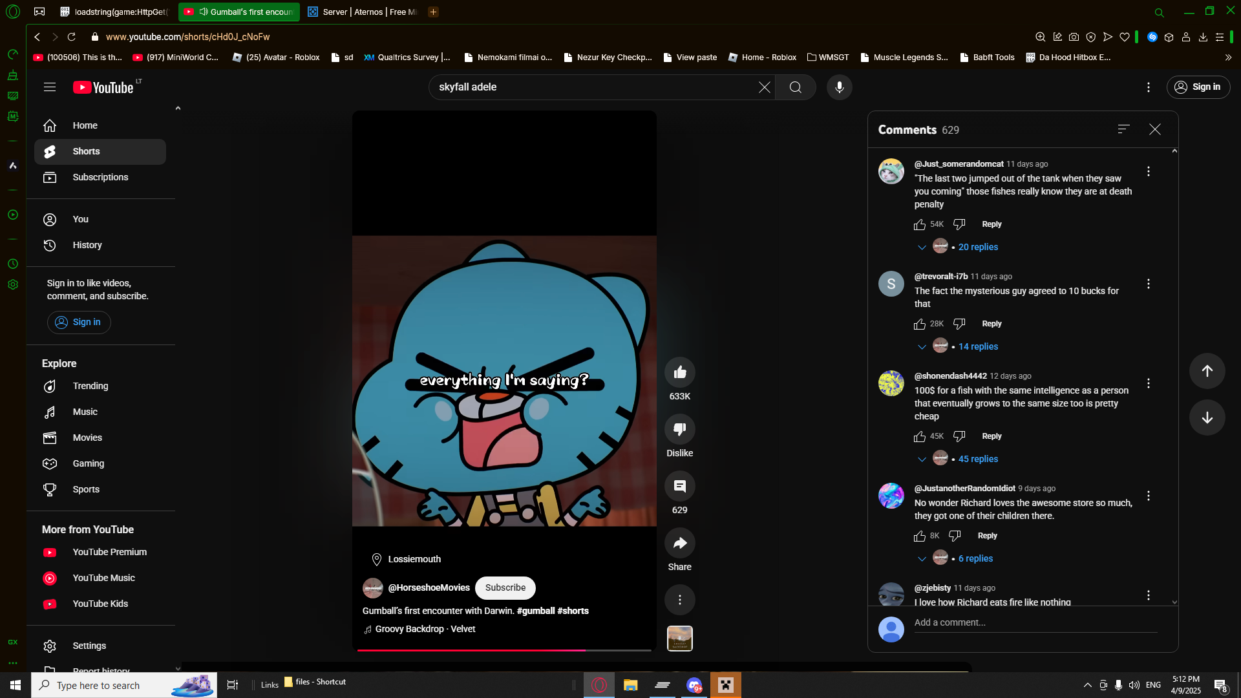
Task: Like @JustanotherRandomIdiot's comment
Action: [x=920, y=536]
